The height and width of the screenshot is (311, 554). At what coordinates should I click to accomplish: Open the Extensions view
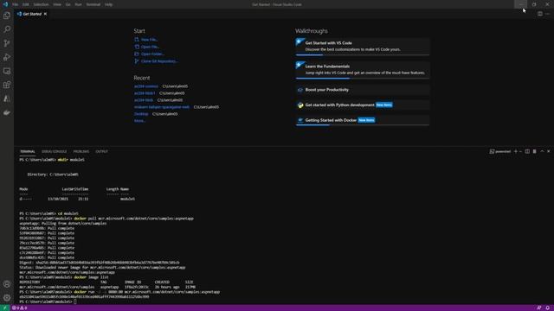7,85
